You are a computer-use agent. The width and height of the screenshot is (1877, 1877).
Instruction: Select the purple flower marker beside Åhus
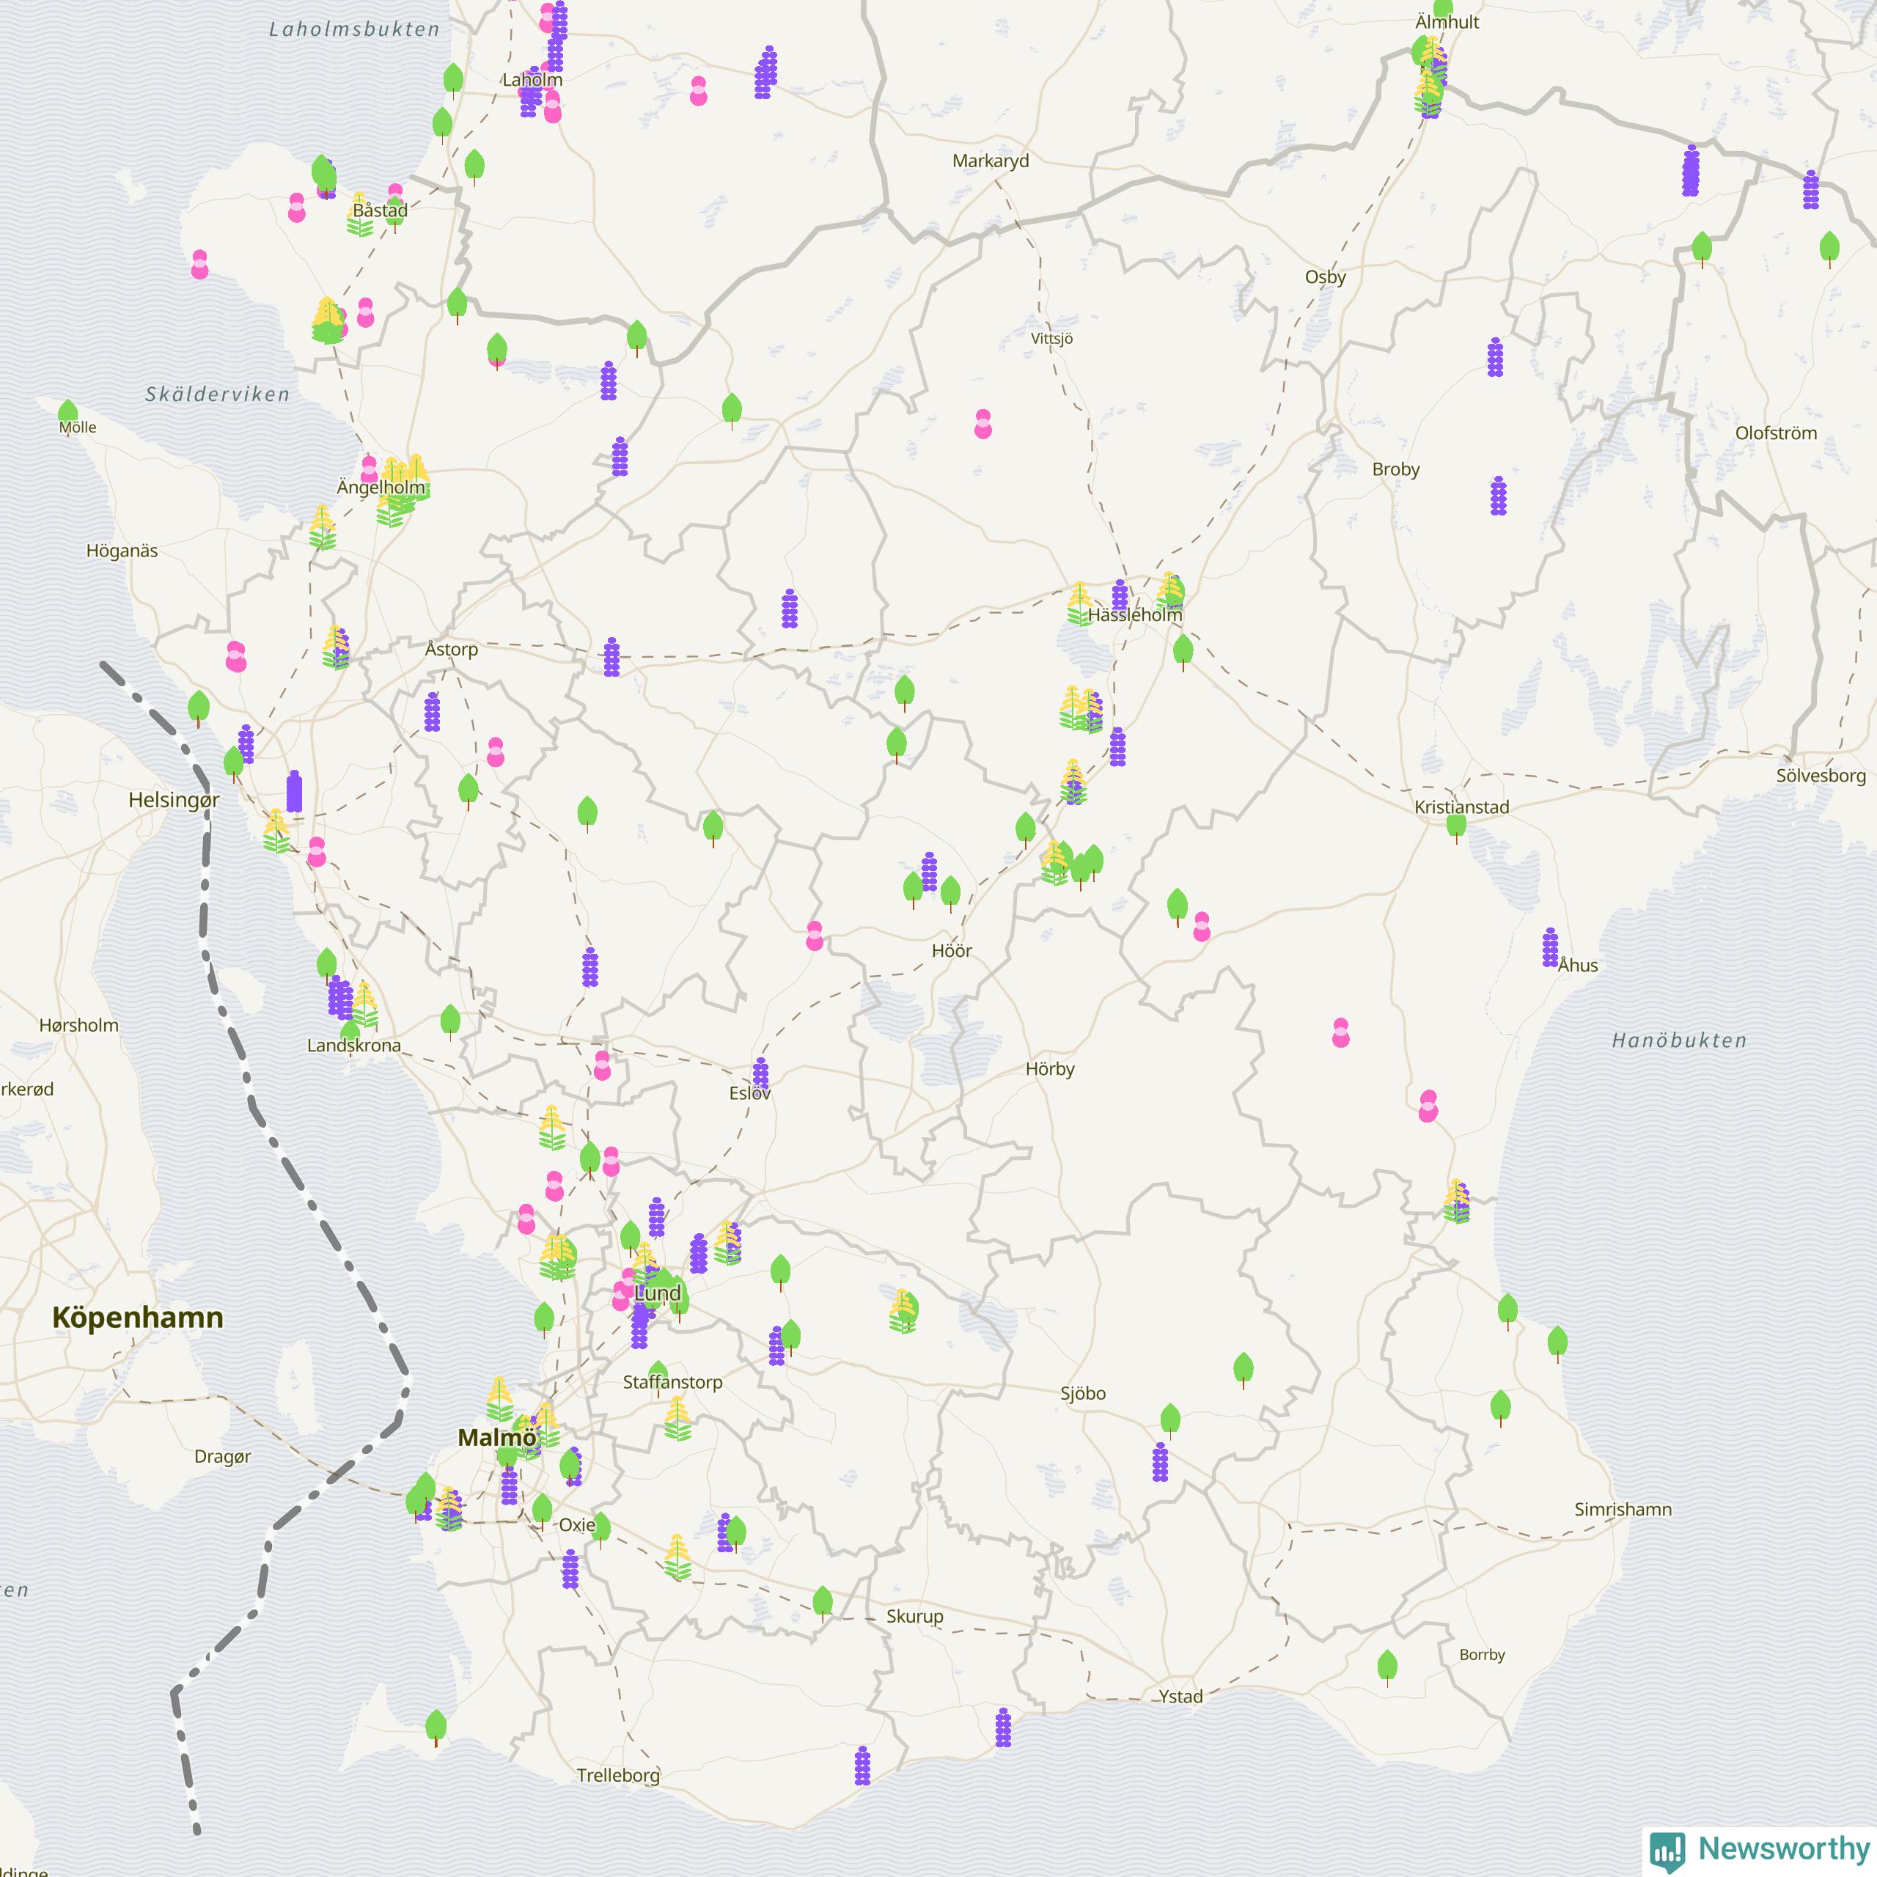tap(1551, 947)
